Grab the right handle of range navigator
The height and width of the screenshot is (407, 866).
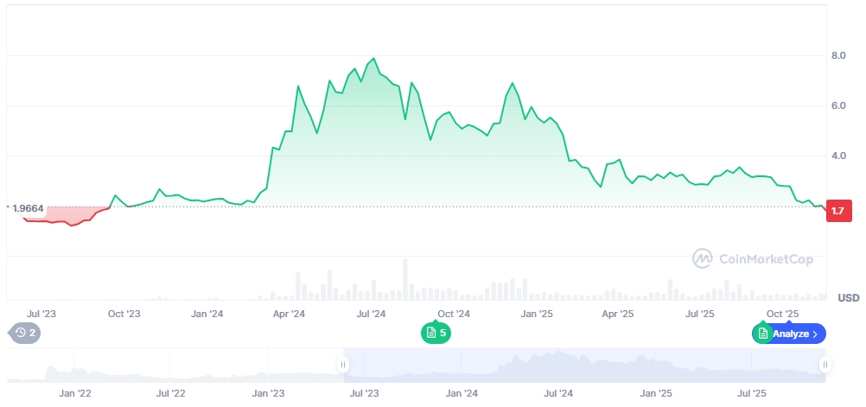coord(825,365)
